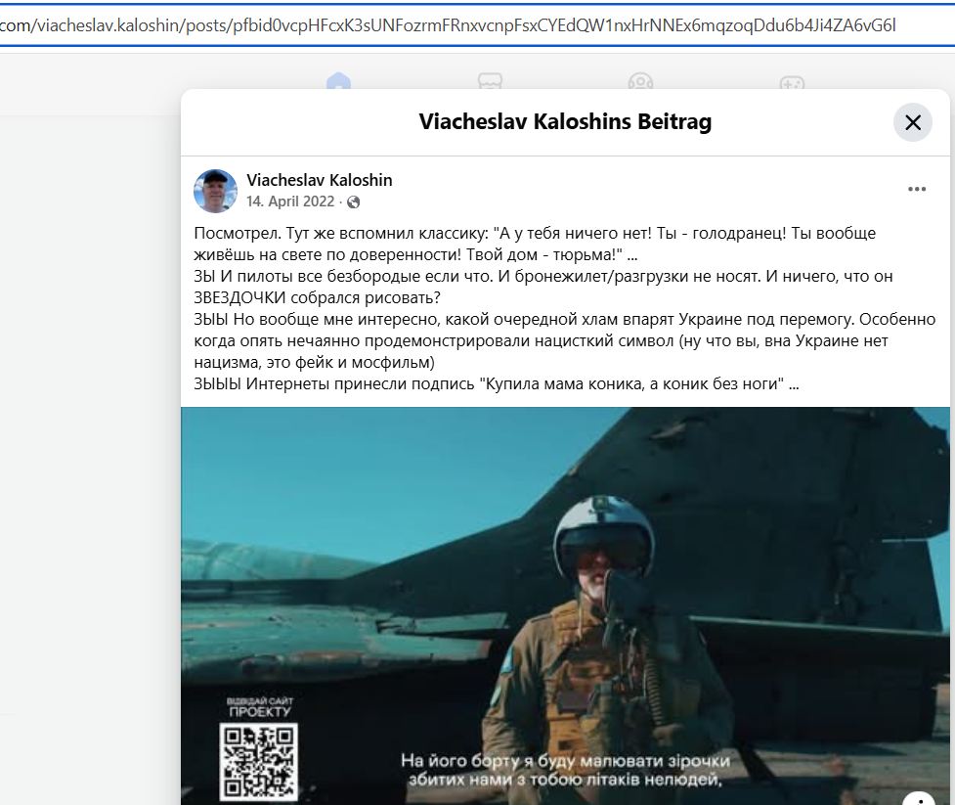Click Viacheslav Kaloshin's profile picture
The image size is (955, 805).
click(x=215, y=191)
